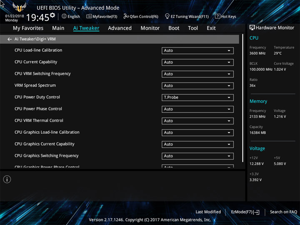The image size is (300, 225).
Task: Open CPU Graphics Load-line Calibration dropdown
Action: pos(197,132)
